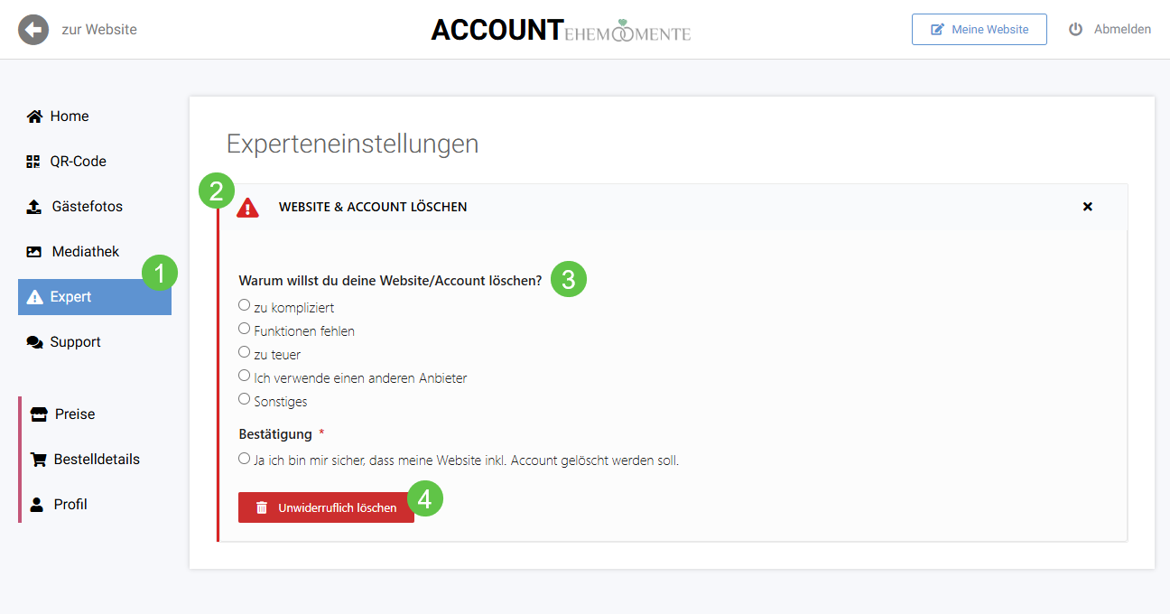This screenshot has width=1170, height=614.
Task: Click the Mediathek image icon
Action: (34, 252)
